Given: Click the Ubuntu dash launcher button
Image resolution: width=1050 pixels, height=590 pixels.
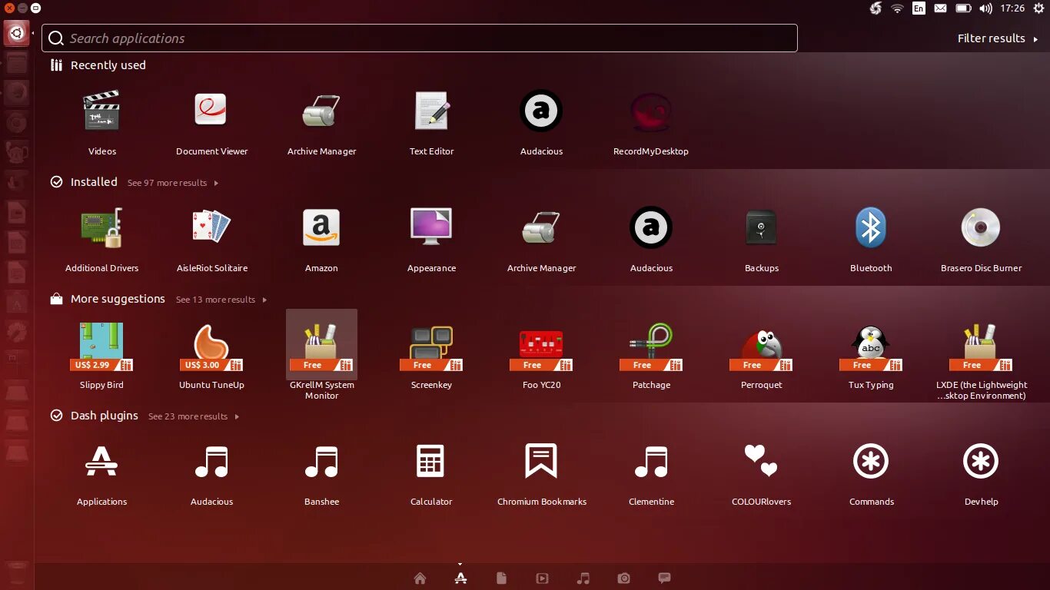Looking at the screenshot, I should (17, 33).
